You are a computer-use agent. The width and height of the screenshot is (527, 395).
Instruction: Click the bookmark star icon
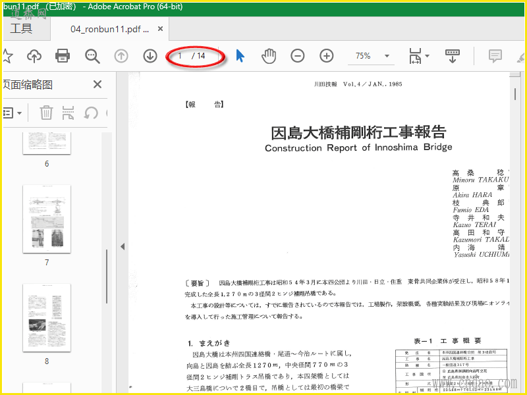click(7, 56)
